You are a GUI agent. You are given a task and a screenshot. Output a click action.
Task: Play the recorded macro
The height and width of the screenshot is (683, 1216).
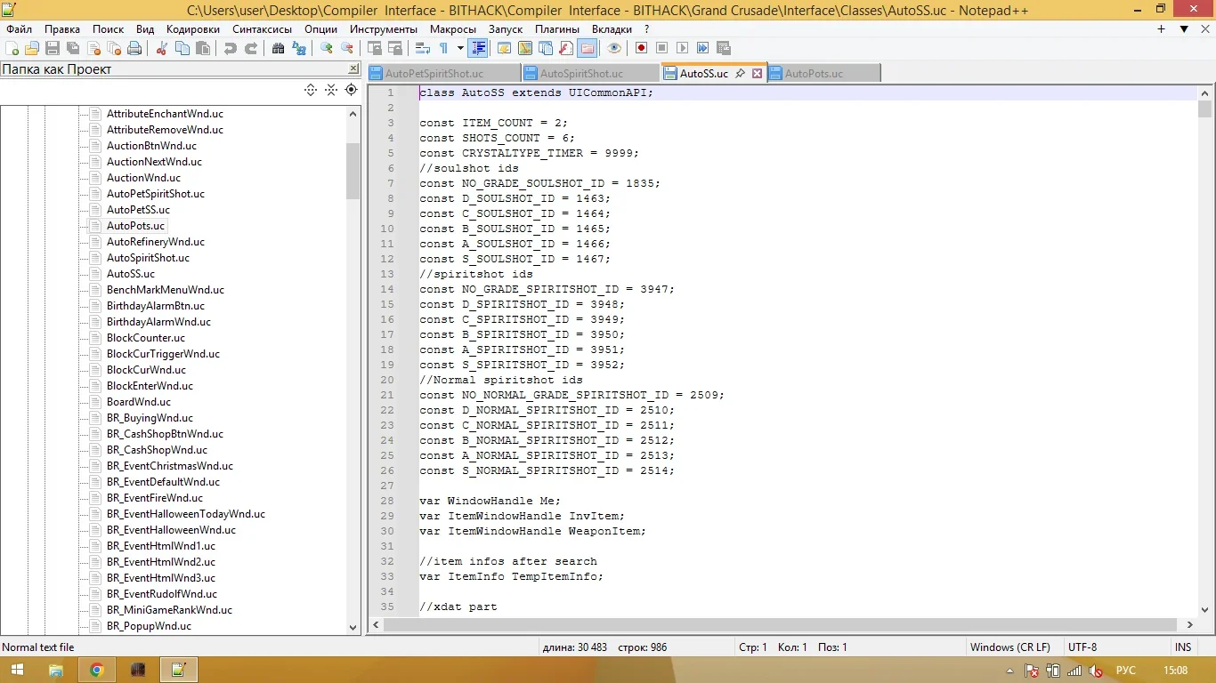tap(681, 48)
